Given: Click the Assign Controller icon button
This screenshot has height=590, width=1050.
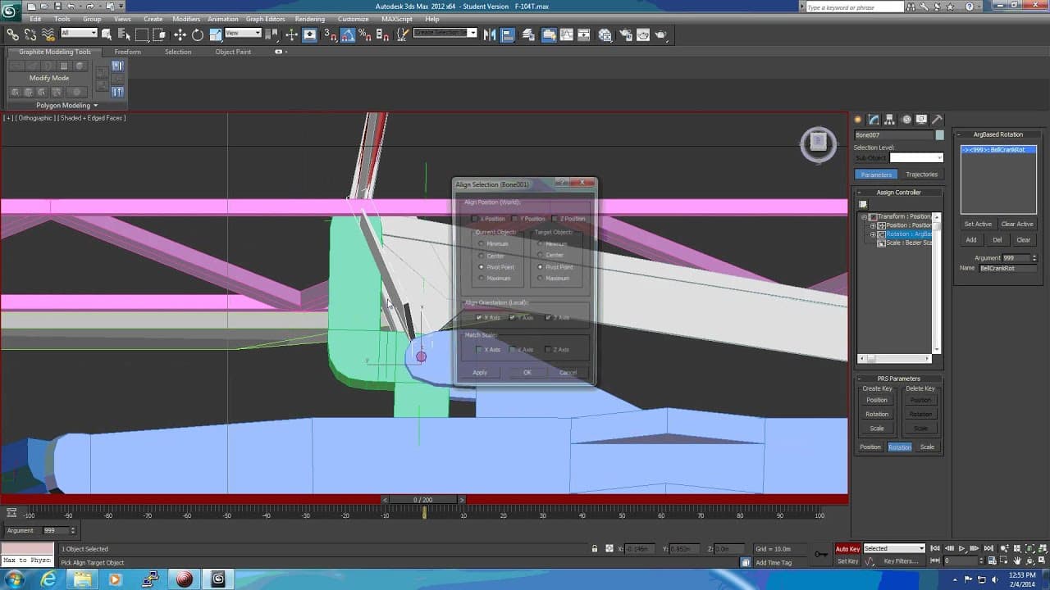Looking at the screenshot, I should coord(863,205).
